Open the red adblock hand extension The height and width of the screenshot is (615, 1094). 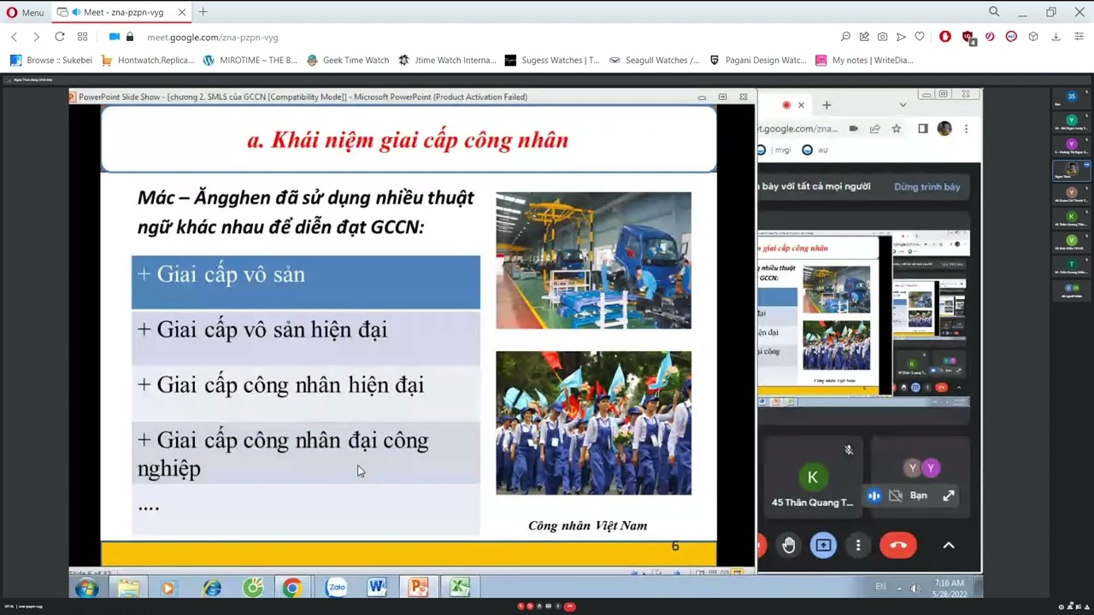click(x=945, y=37)
